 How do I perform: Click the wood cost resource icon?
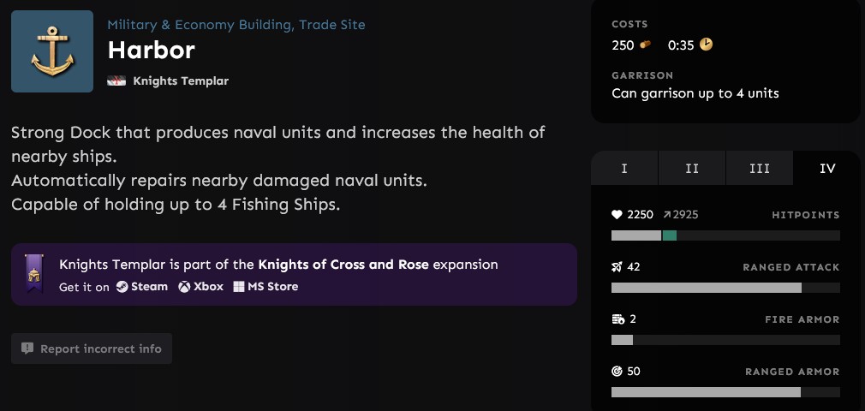pos(646,45)
